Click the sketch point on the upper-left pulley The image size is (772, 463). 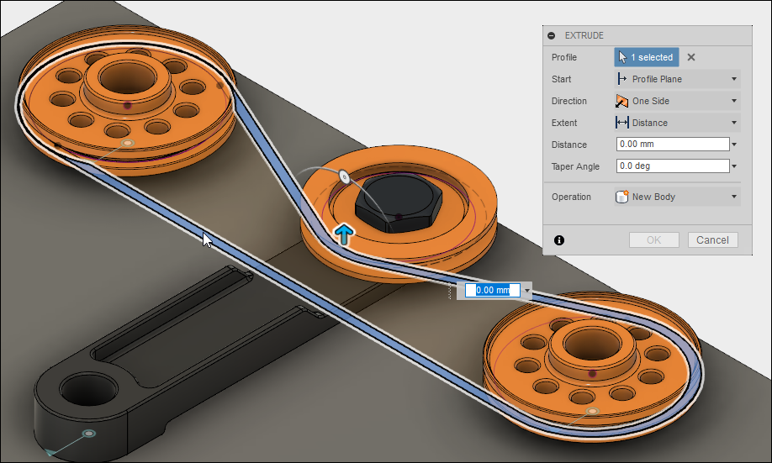tap(128, 143)
